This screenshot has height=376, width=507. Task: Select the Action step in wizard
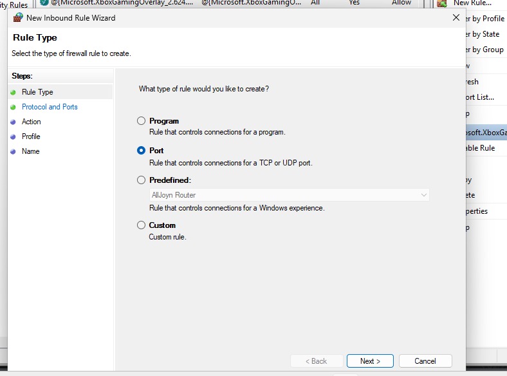click(x=31, y=122)
